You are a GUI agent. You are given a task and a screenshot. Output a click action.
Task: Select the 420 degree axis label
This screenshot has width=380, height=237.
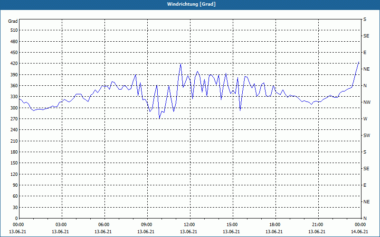tap(14, 64)
